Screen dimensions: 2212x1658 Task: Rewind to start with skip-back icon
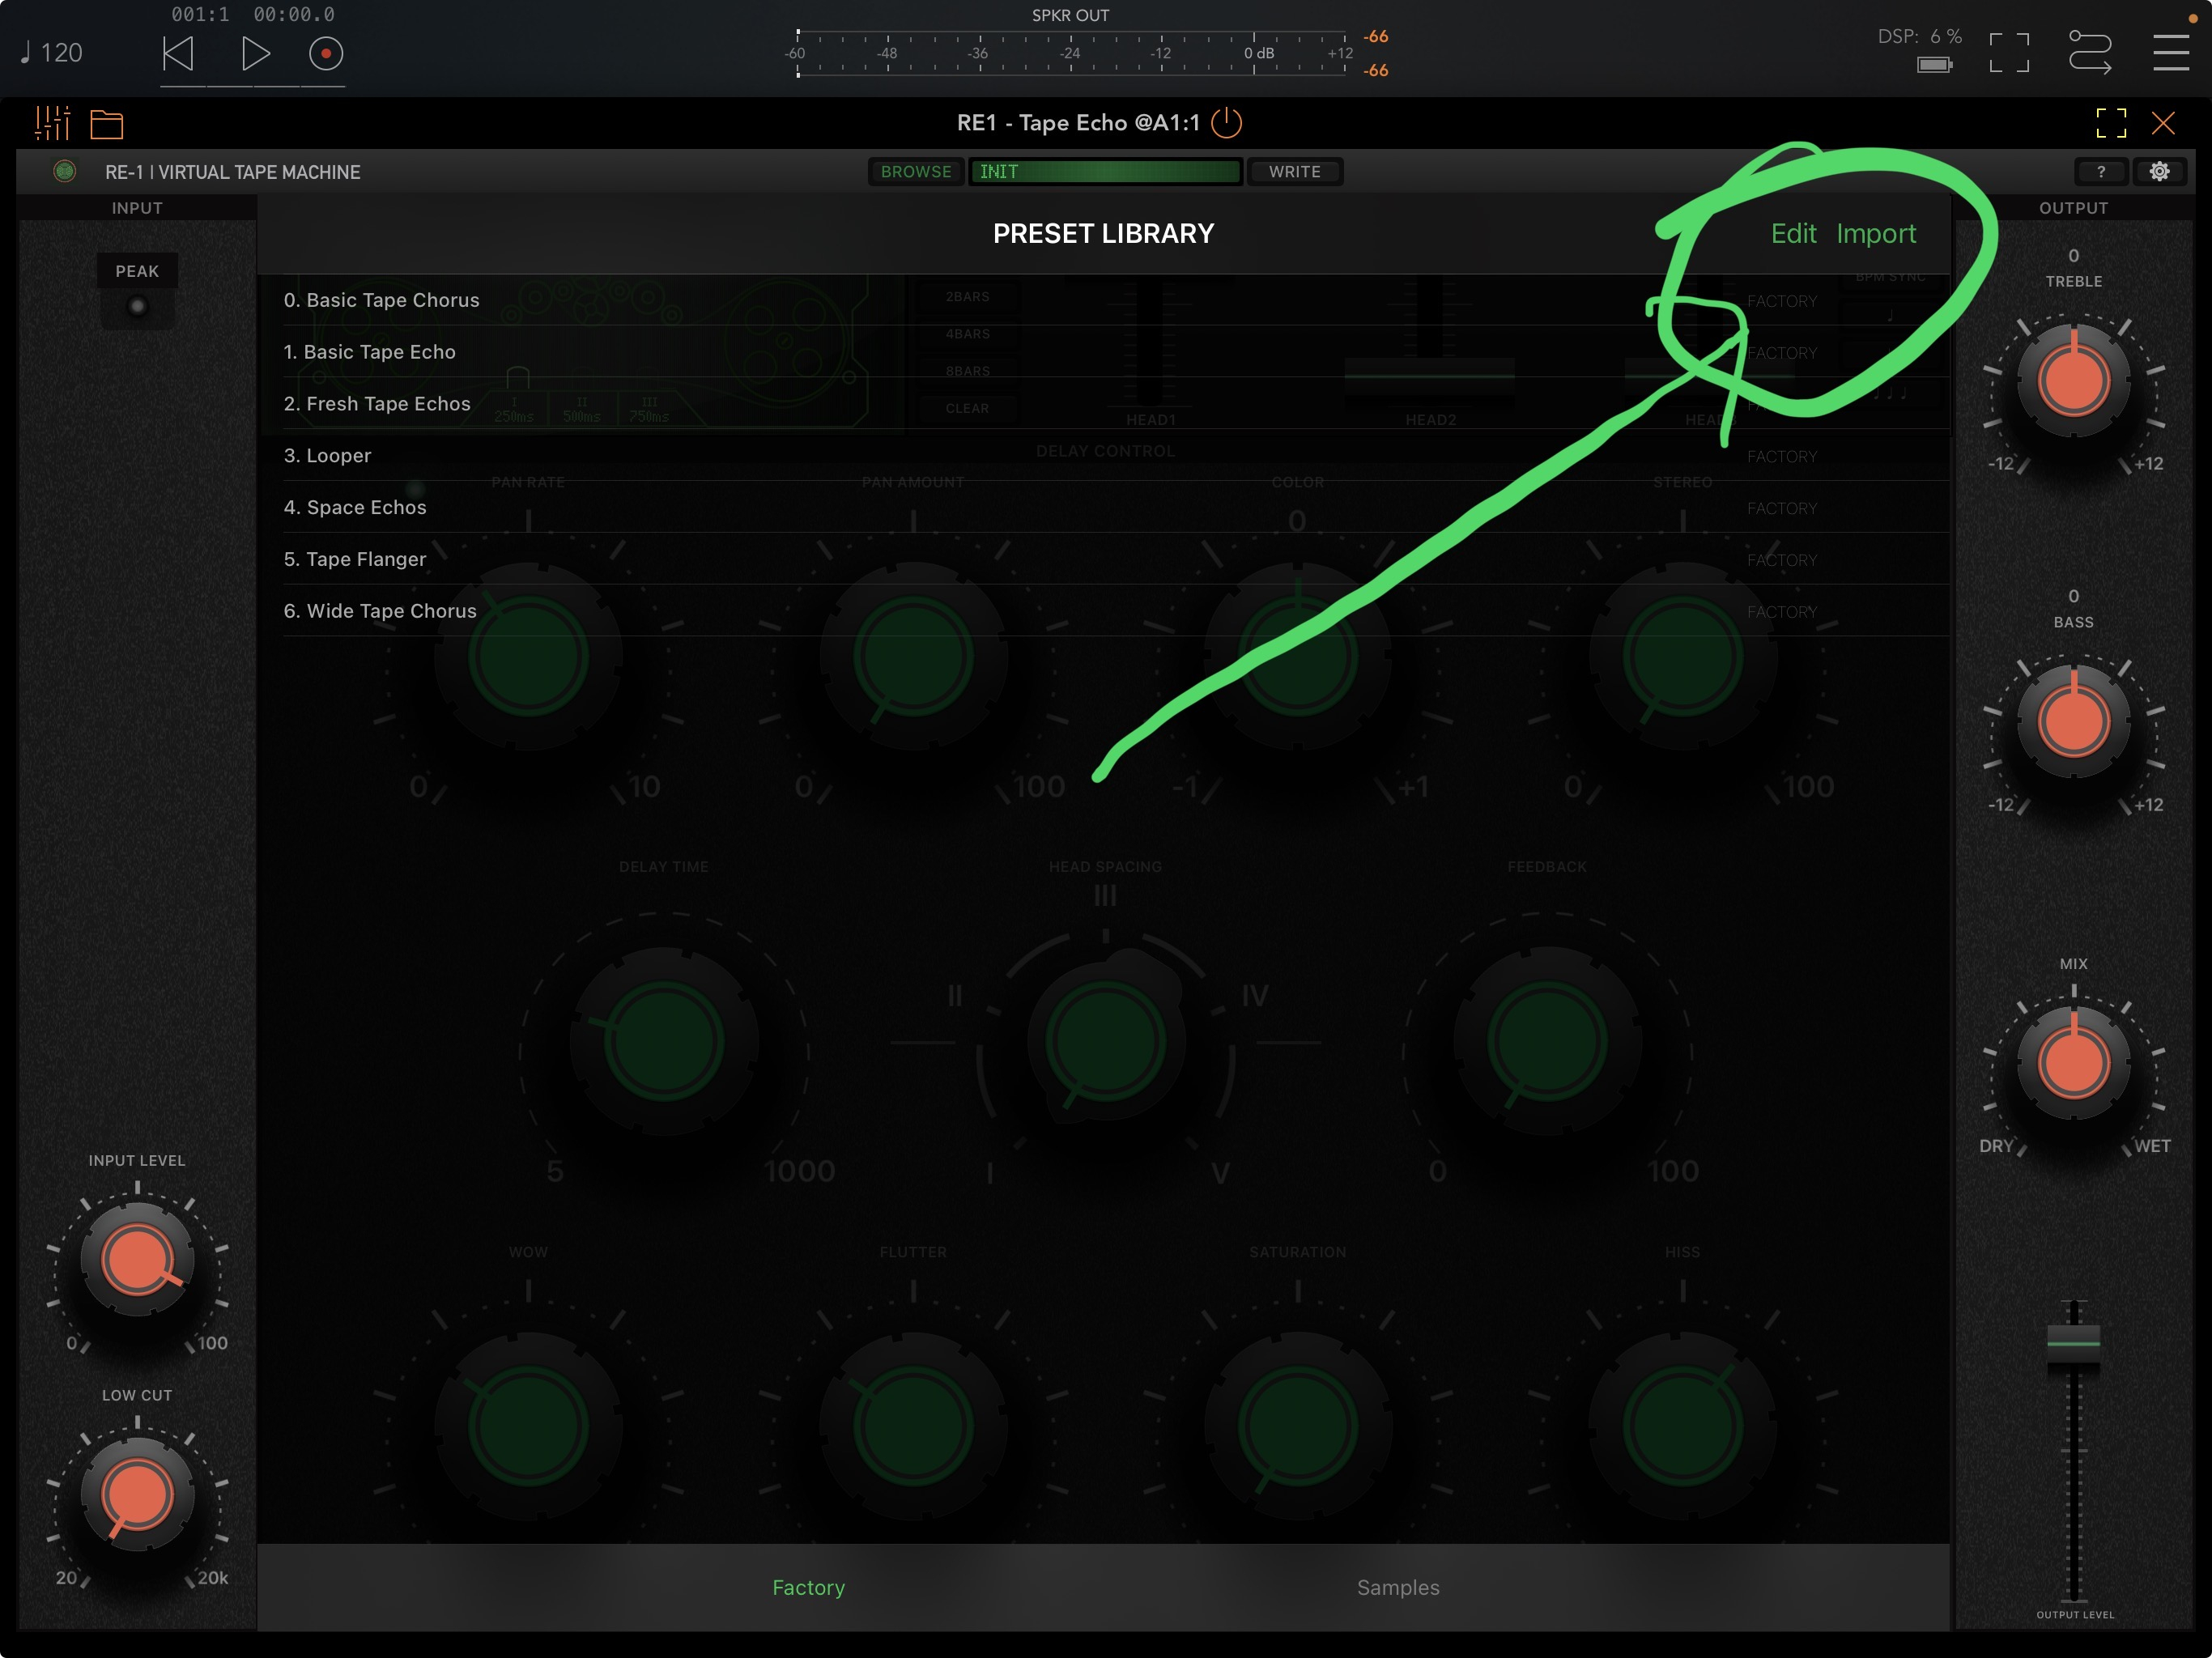178,53
